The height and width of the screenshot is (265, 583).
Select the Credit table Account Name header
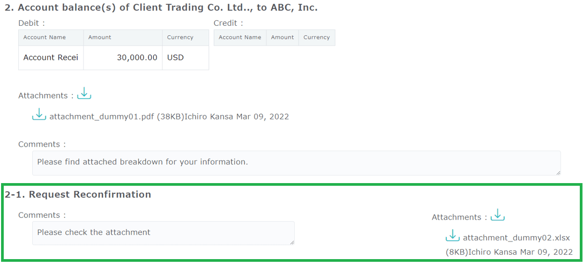[240, 37]
